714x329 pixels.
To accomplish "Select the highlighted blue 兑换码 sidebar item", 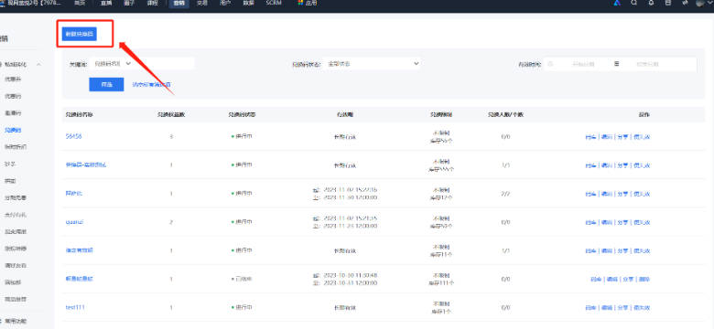I will [13, 131].
